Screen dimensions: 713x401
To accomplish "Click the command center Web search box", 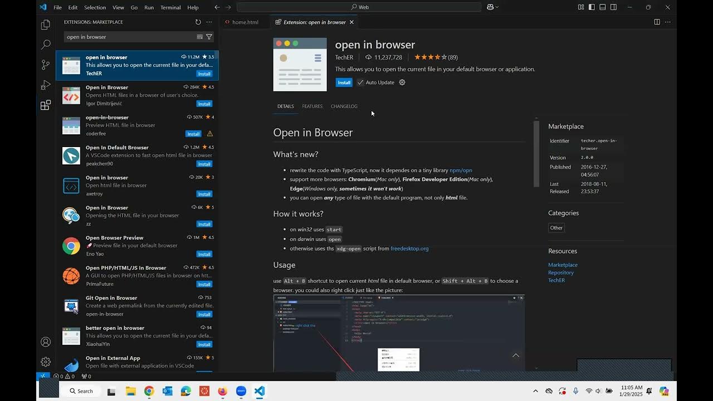I will point(359,7).
